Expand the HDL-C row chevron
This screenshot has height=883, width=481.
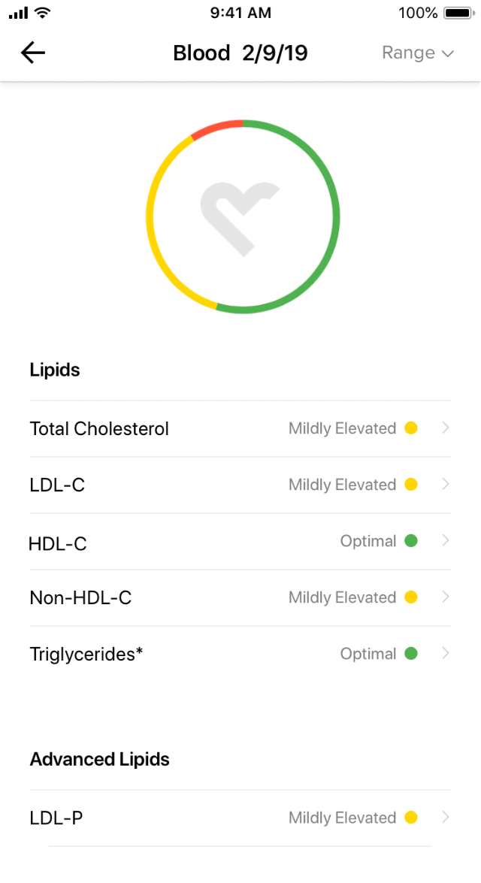[446, 540]
